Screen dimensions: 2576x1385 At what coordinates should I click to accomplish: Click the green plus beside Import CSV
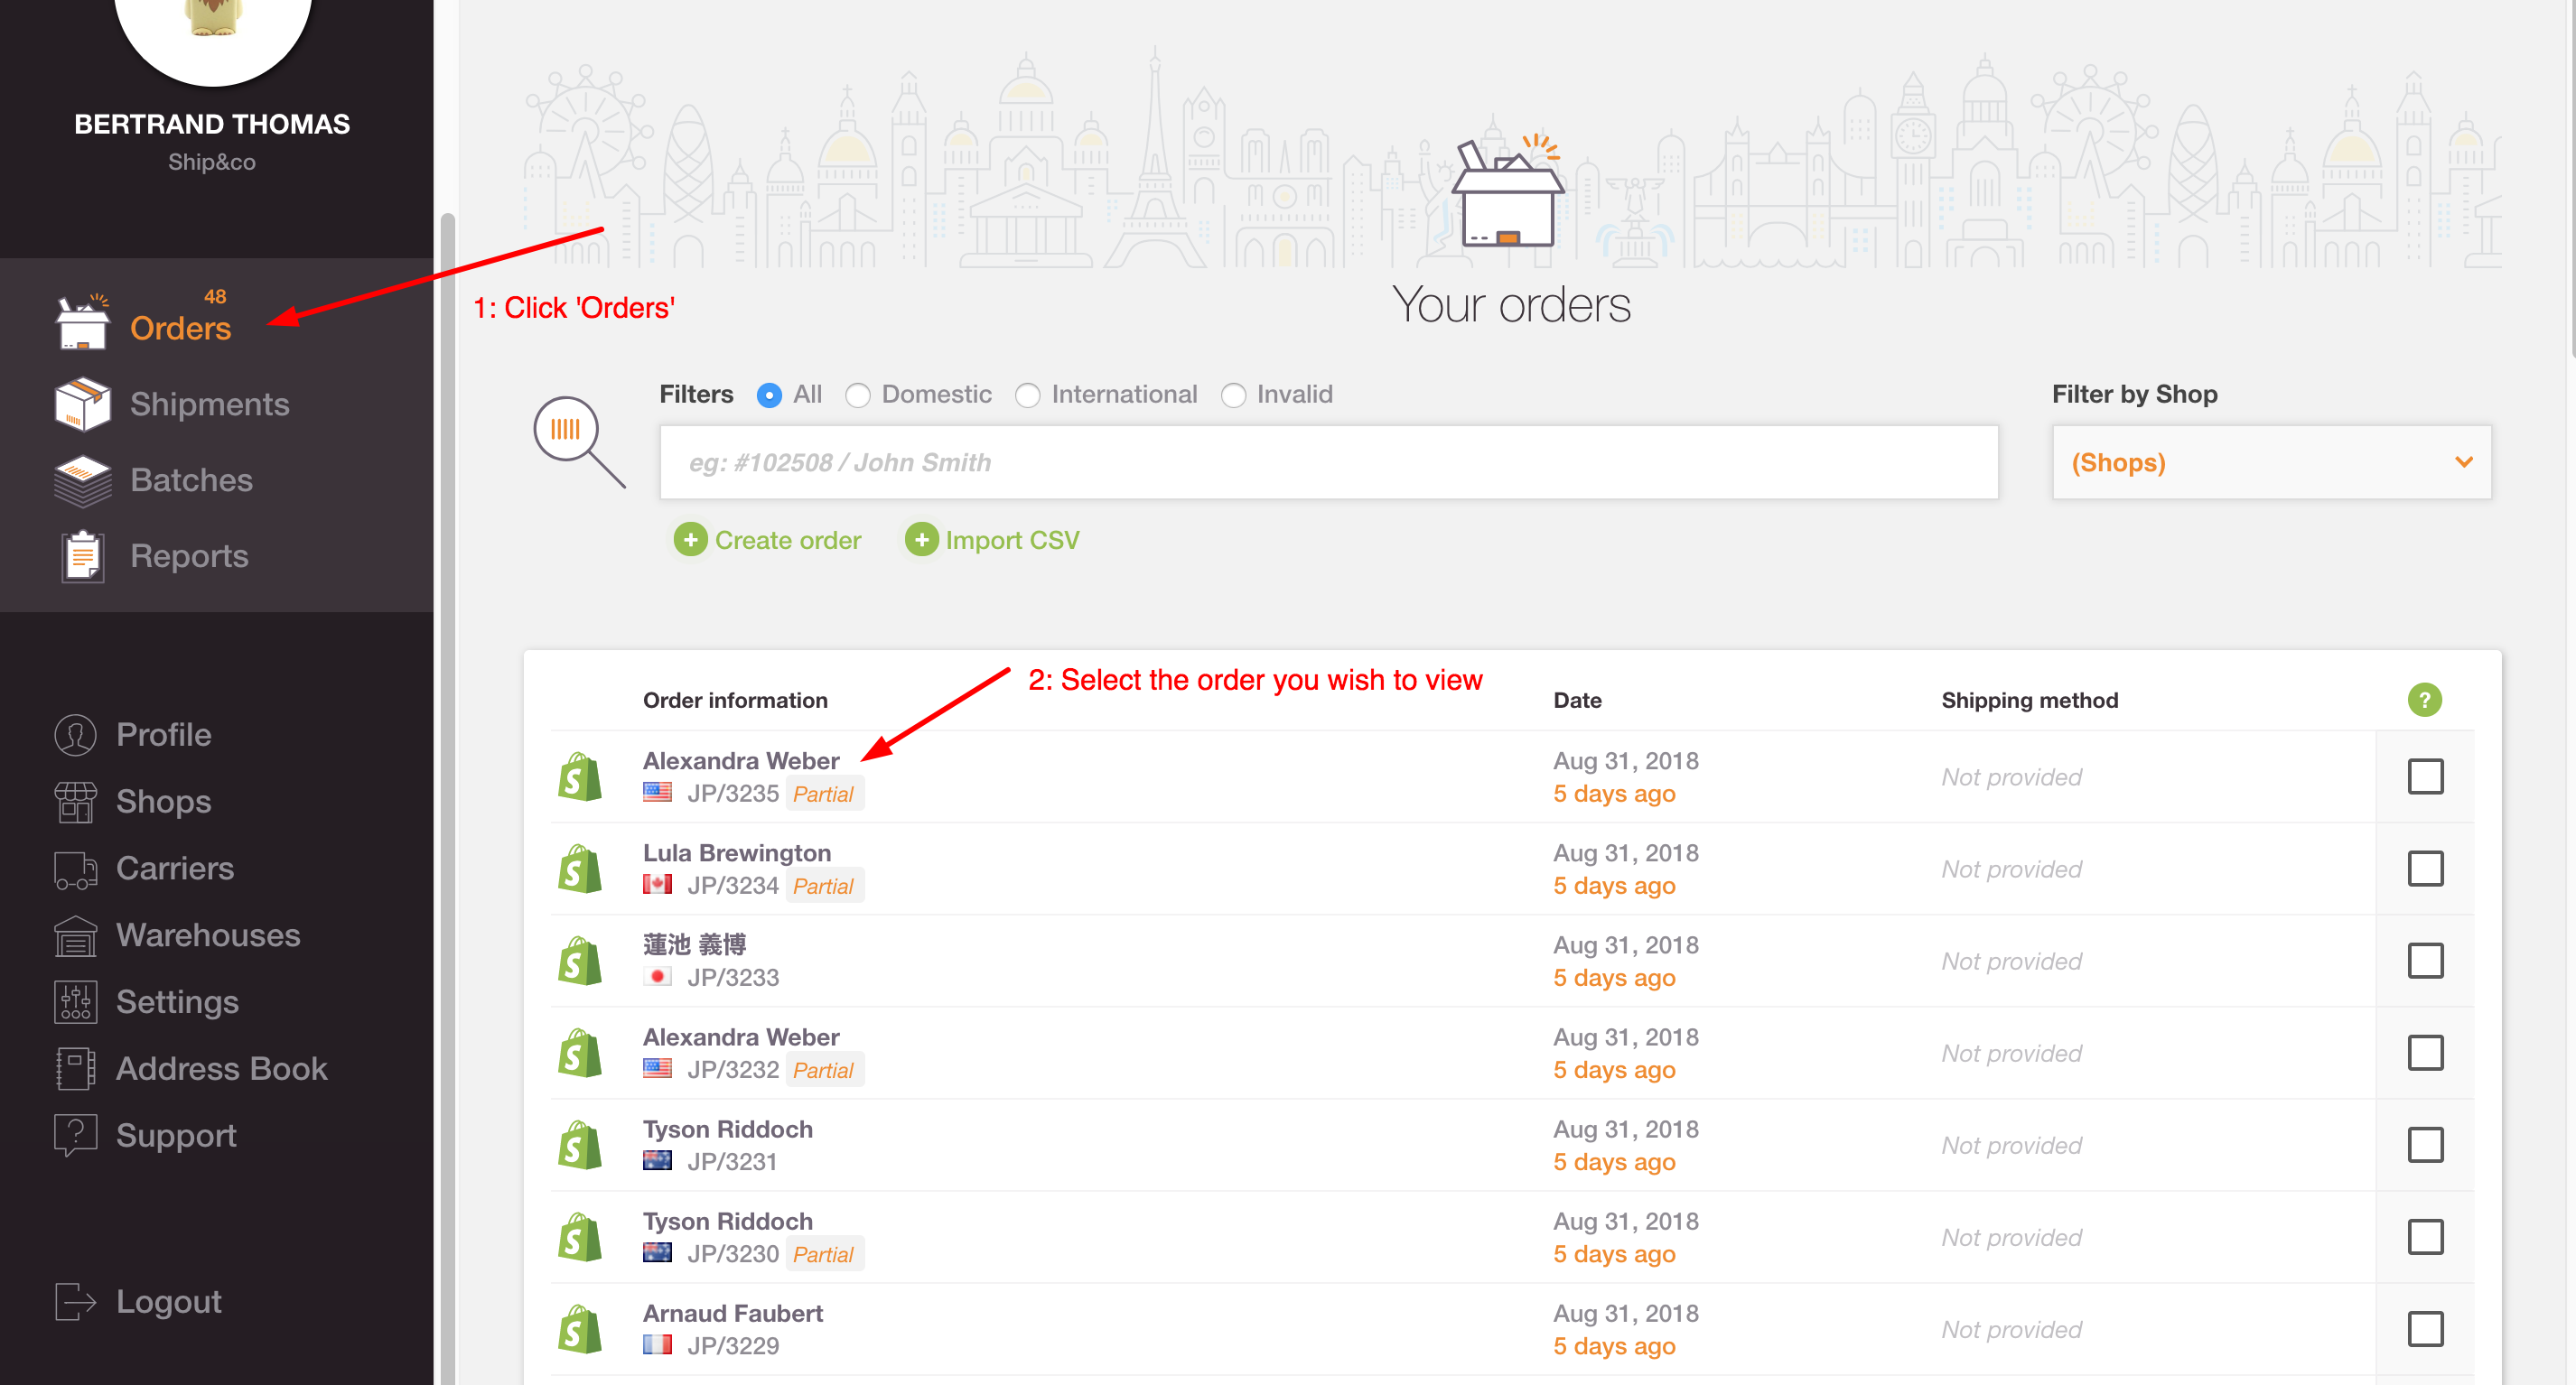click(x=921, y=540)
